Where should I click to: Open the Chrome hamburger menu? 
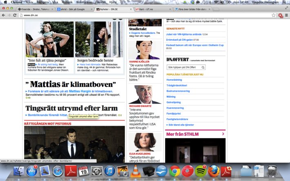pos(286,15)
